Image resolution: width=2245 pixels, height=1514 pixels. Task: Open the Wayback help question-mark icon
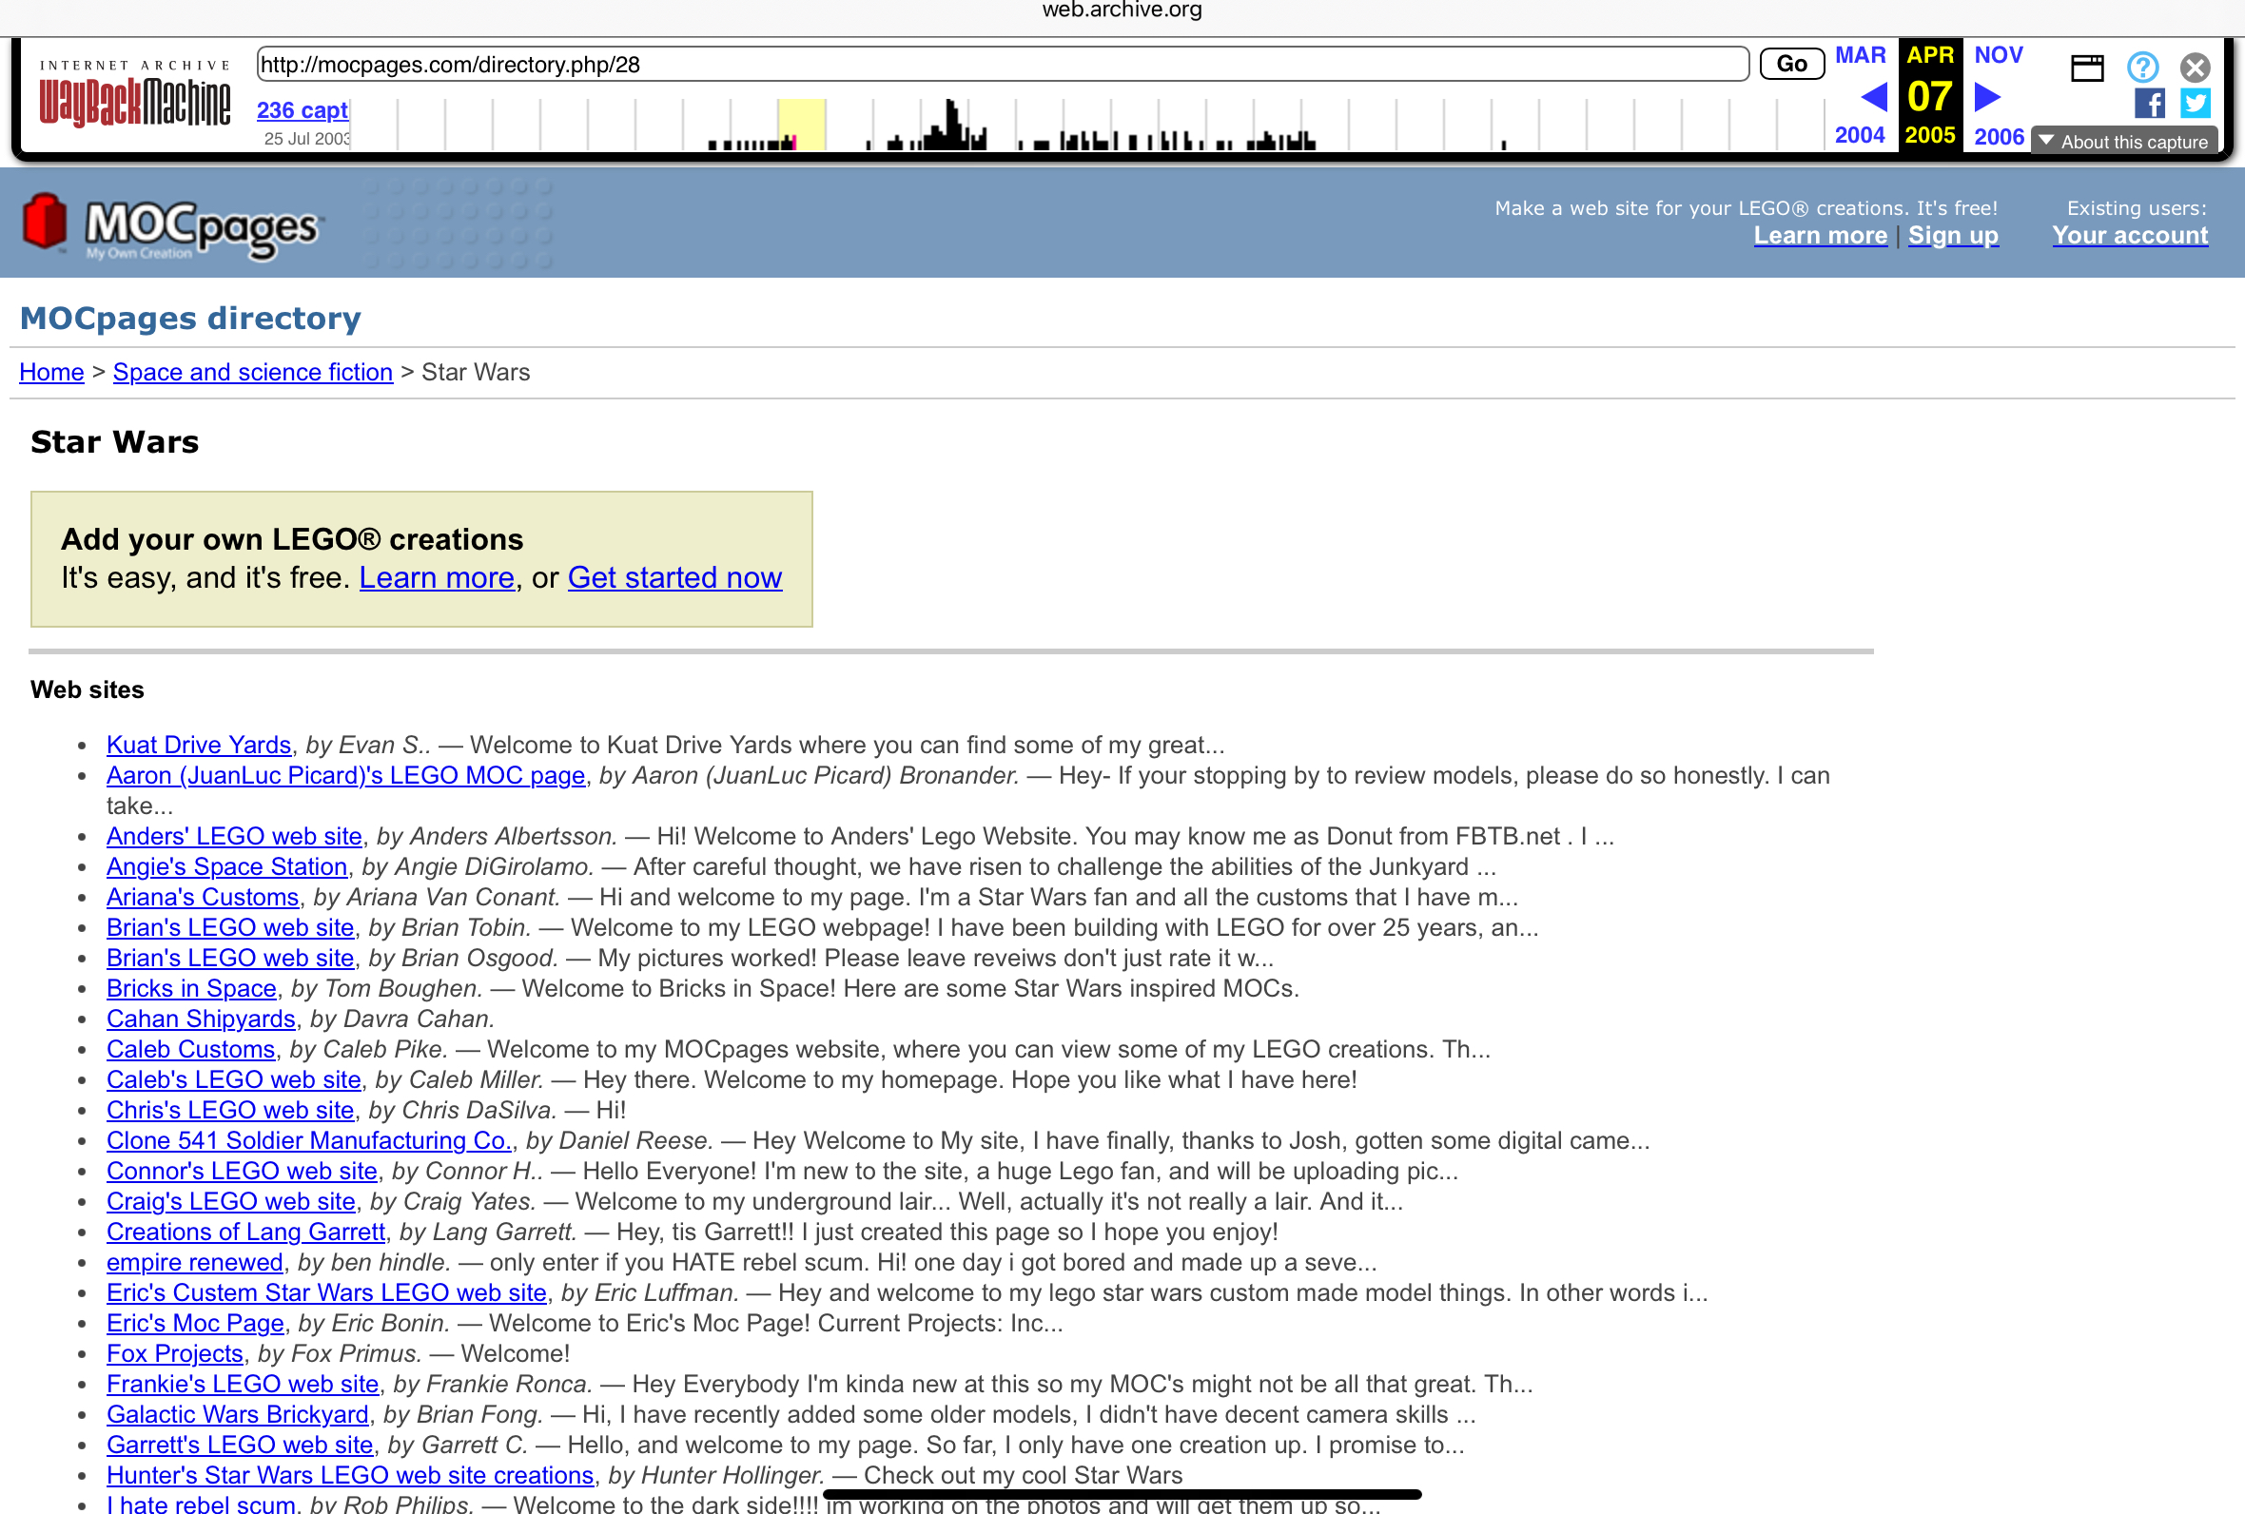click(x=2141, y=67)
